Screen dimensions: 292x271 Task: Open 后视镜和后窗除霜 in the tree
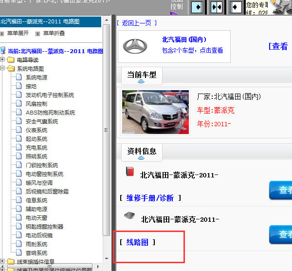47,192
